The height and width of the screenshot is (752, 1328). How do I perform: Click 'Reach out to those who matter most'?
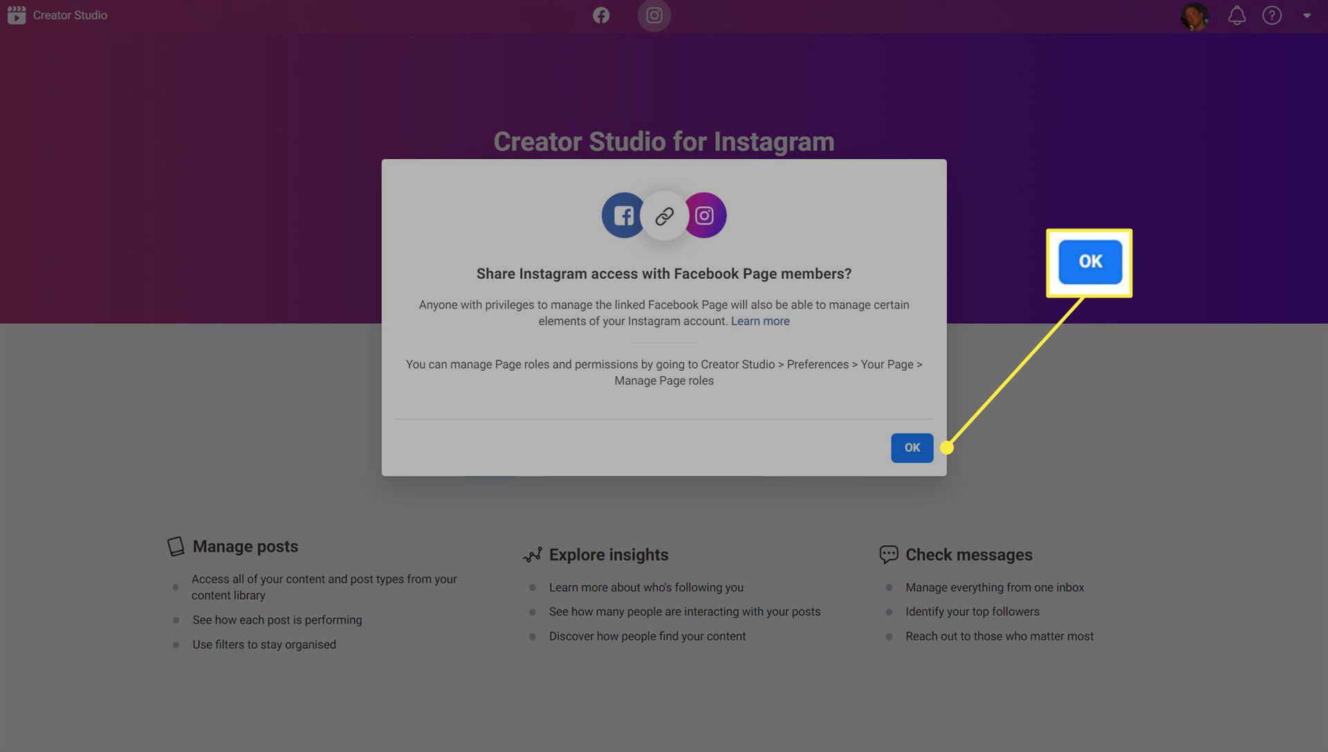pyautogui.click(x=999, y=636)
